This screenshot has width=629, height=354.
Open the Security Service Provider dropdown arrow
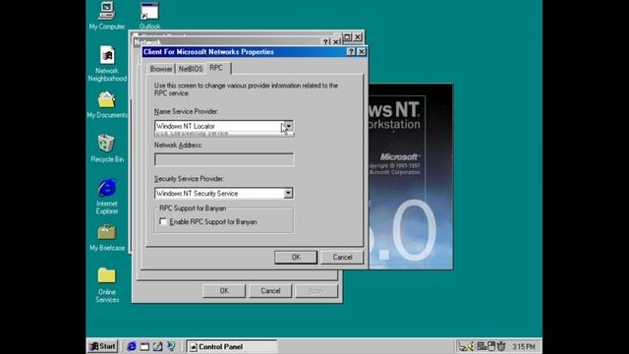click(x=288, y=194)
